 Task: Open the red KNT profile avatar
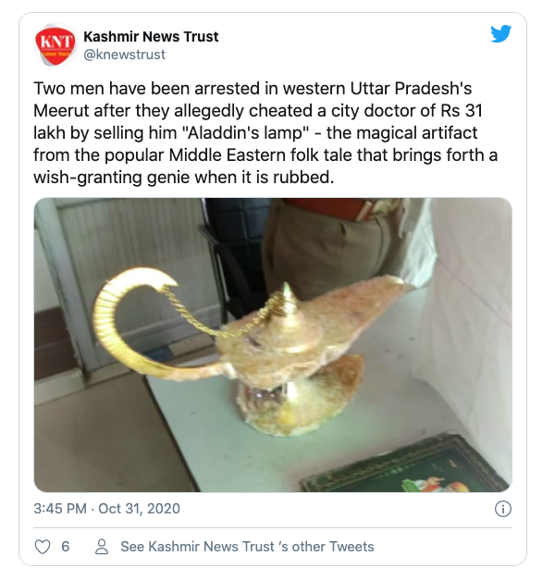click(55, 46)
